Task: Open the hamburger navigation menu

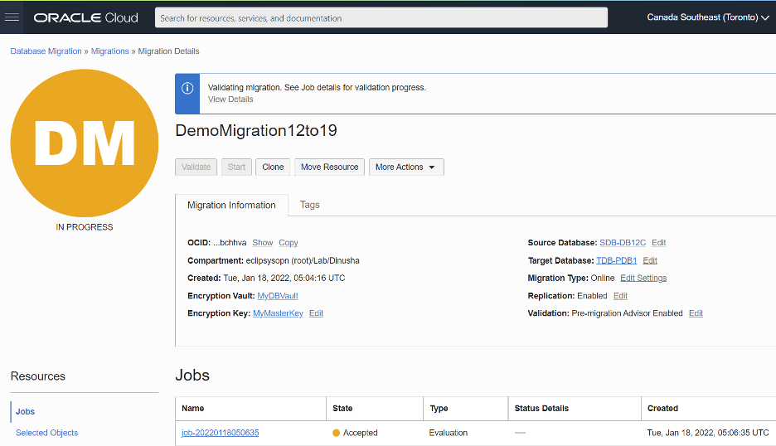Action: click(x=12, y=17)
